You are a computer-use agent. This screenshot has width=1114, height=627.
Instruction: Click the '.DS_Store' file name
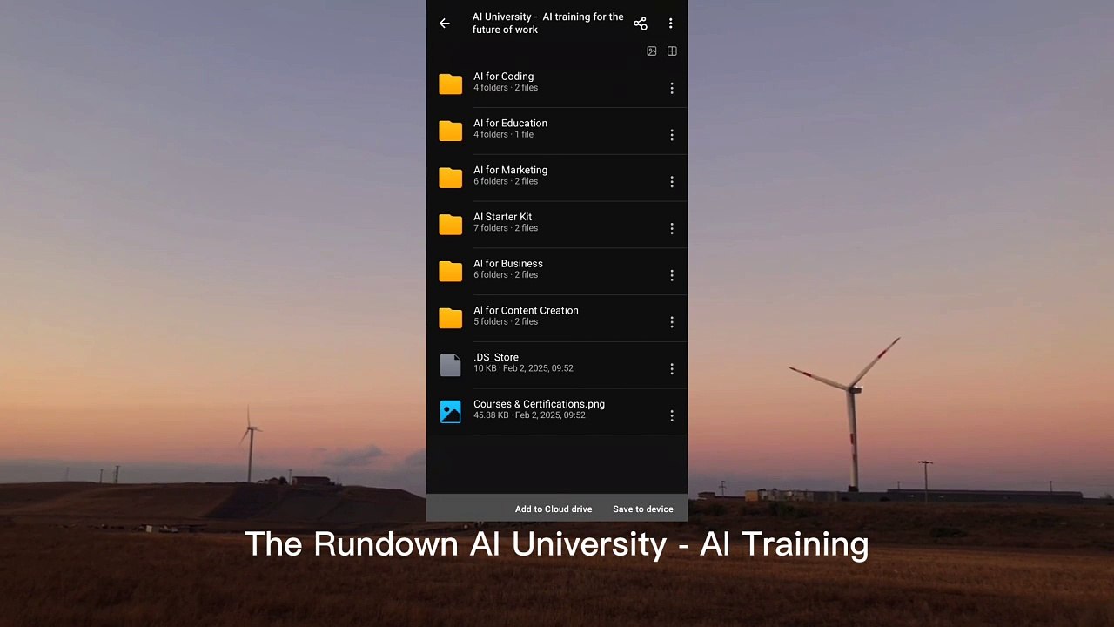pos(496,358)
